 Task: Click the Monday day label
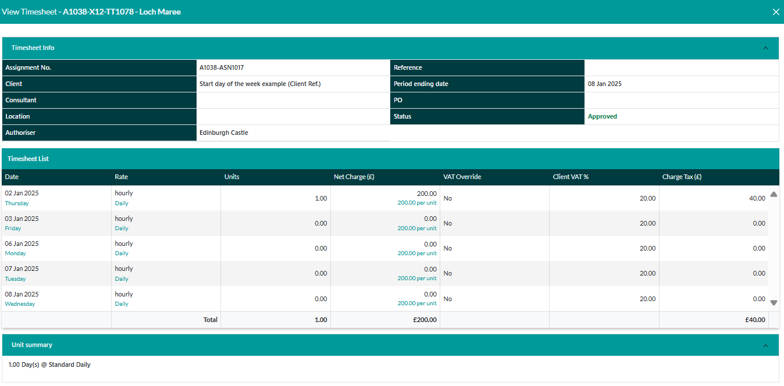[15, 253]
